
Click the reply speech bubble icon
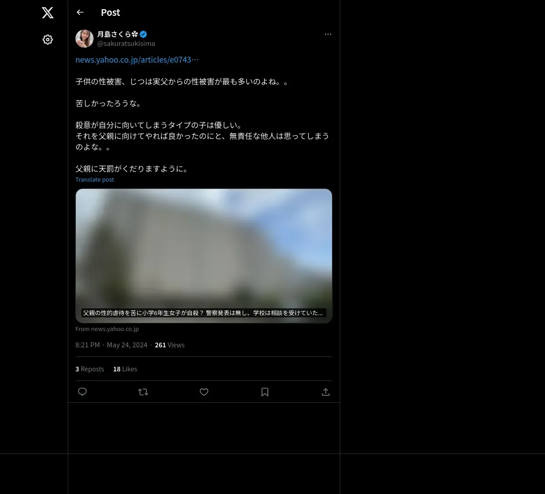click(x=82, y=392)
